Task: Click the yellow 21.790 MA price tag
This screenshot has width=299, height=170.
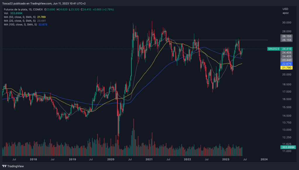Action: coord(286,68)
